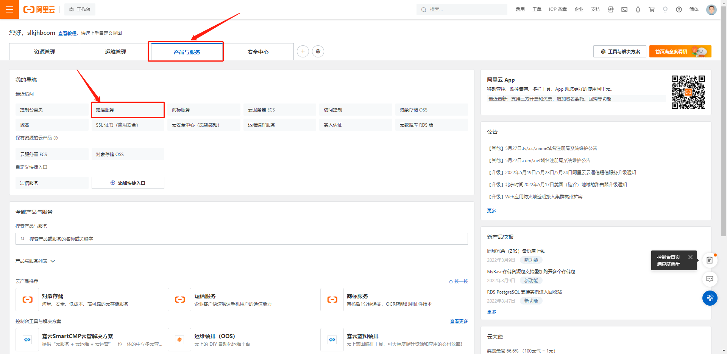Open 骞云蓝图编排 card
Image resolution: width=727 pixels, height=354 pixels.
point(394,340)
